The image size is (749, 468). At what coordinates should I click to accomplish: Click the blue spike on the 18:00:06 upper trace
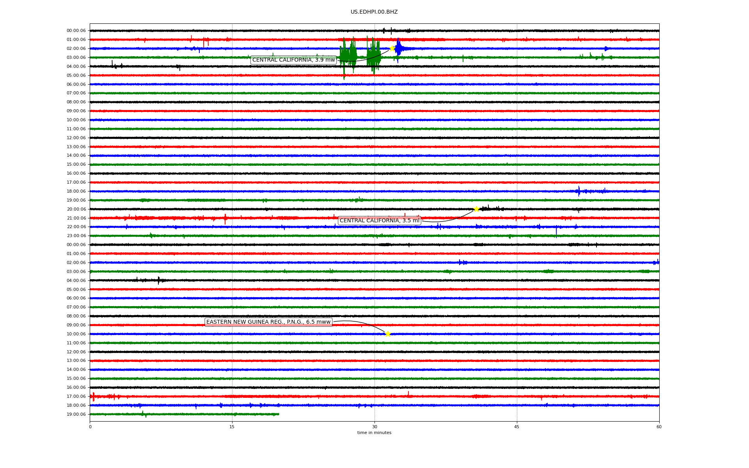point(579,191)
